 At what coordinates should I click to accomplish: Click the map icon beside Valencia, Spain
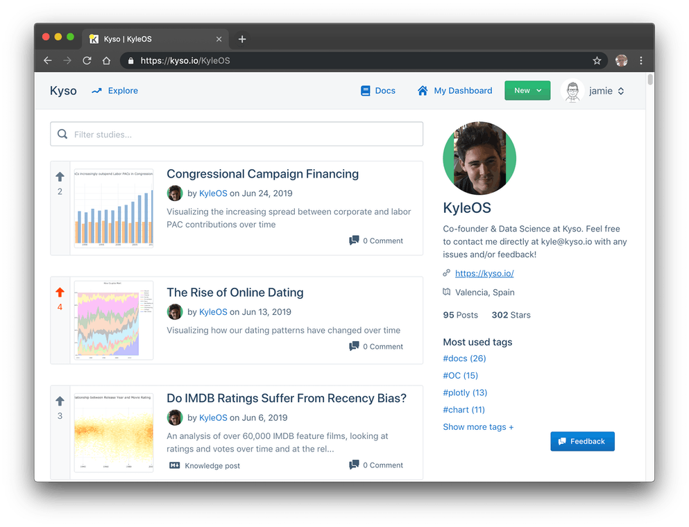(x=446, y=292)
